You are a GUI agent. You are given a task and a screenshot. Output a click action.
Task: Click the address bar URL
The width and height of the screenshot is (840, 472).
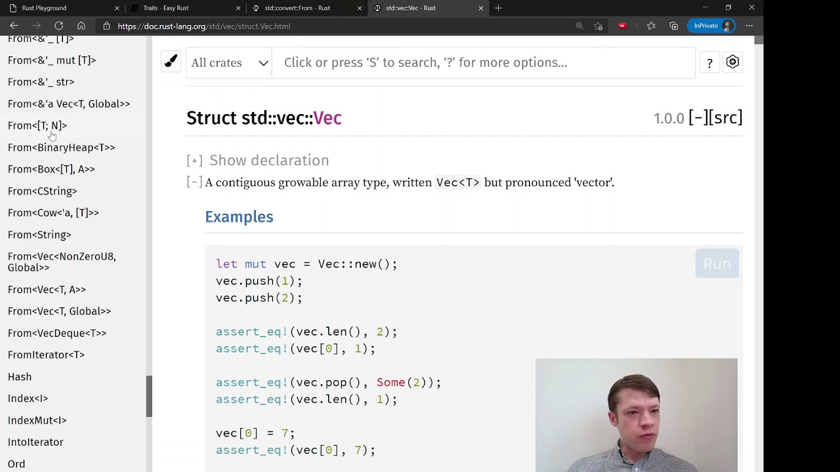[204, 26]
